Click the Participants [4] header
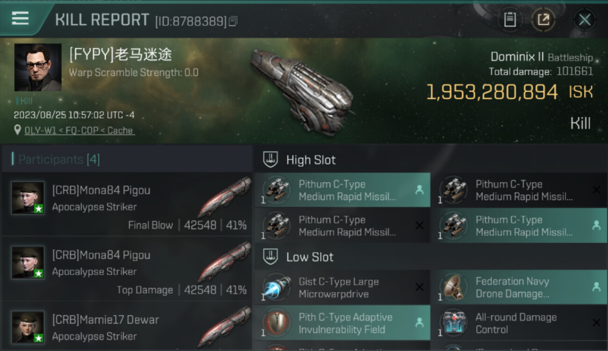608x351 pixels. (59, 160)
